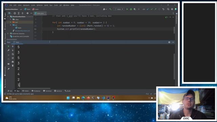Go to previous highlighted problem arrow
Viewport: 217px width, 122px height.
tap(170, 17)
